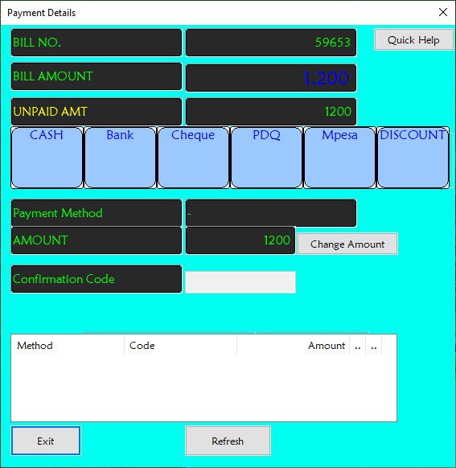Pick the Cheque payment tile
The image size is (456, 468).
193,158
